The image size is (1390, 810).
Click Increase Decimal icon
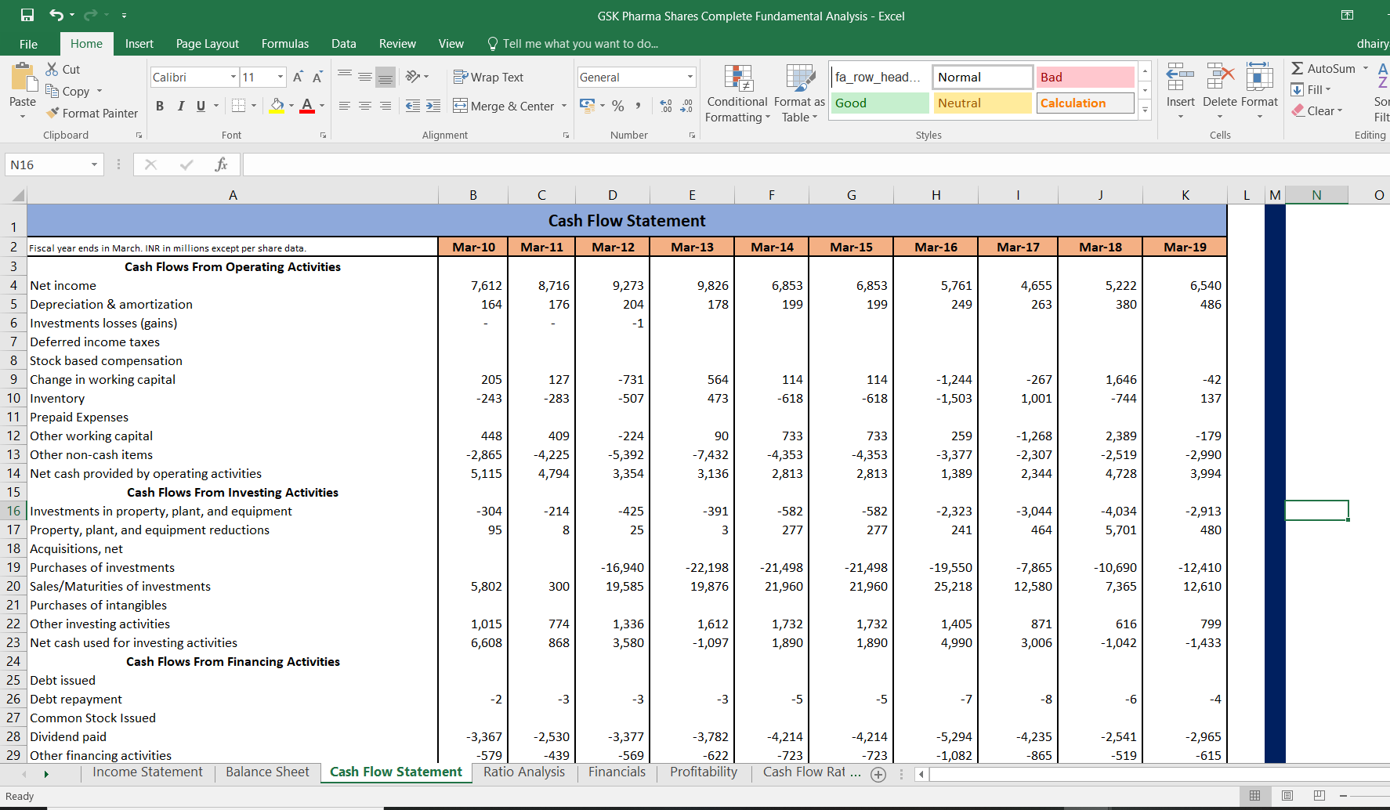point(666,106)
